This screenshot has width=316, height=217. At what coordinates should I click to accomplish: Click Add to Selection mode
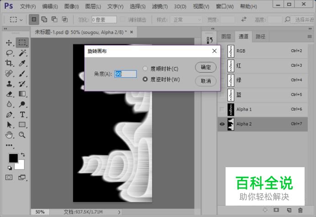pos(44,19)
